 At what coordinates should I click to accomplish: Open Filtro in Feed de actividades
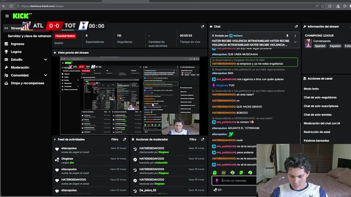coord(115,139)
